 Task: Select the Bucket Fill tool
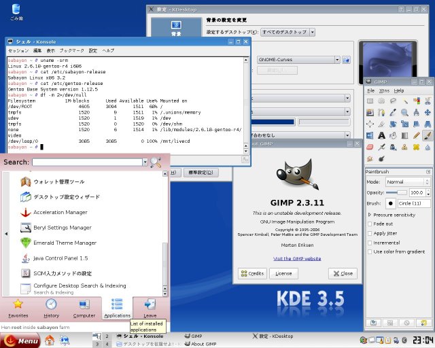pos(393,135)
